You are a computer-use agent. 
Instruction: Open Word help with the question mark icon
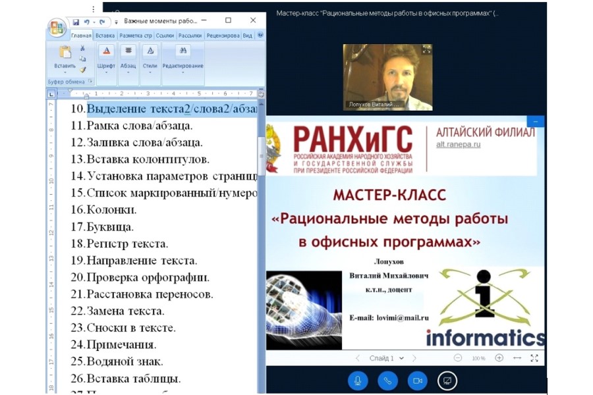(x=260, y=35)
